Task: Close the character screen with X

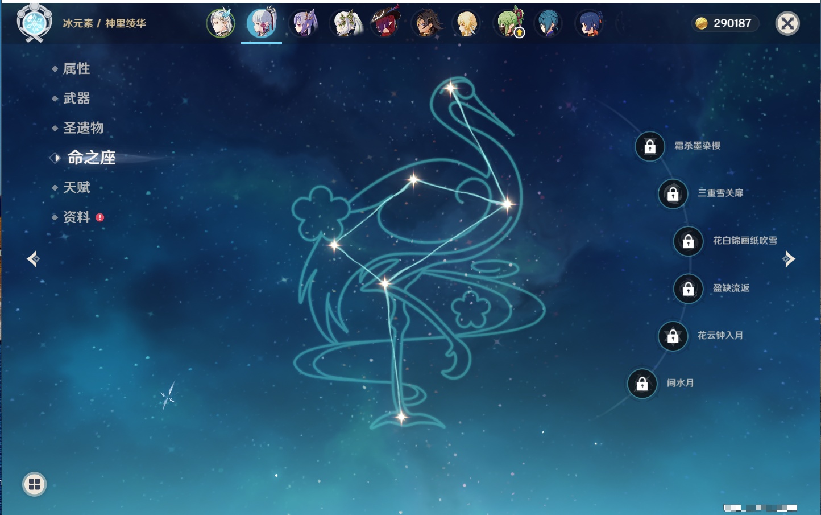Action: [x=787, y=23]
